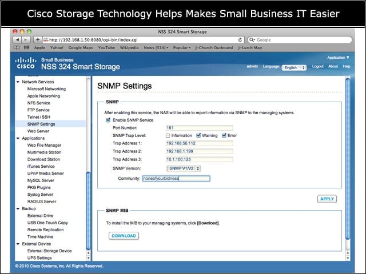Collapse the Backup tree section
Image resolution: width=366 pixels, height=274 pixels.
(18, 209)
